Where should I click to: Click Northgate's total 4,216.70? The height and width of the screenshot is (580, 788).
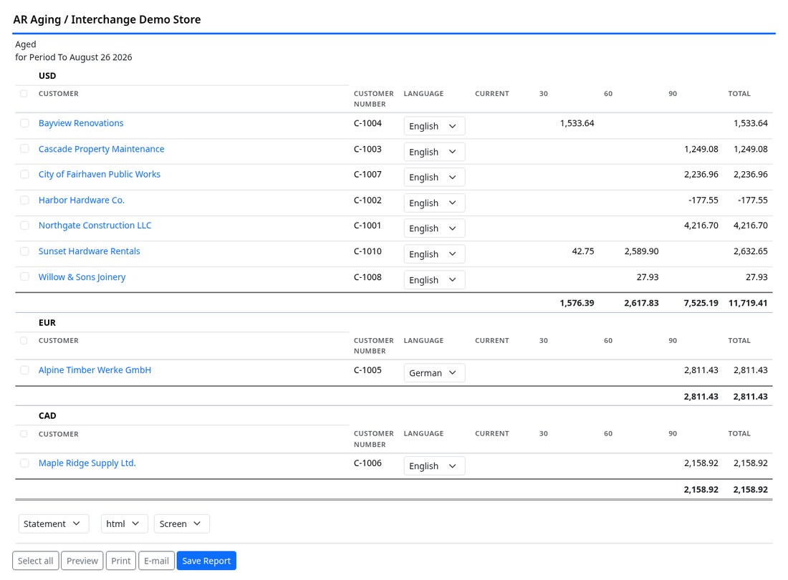(x=750, y=226)
